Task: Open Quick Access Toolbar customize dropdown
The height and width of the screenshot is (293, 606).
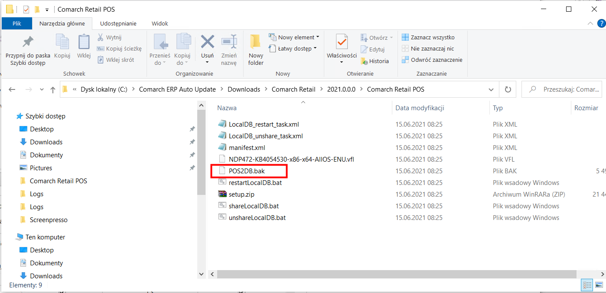Action: click(47, 9)
